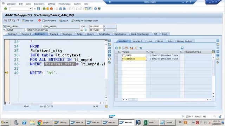
Task: Click the Step Size button
Action: (28, 21)
